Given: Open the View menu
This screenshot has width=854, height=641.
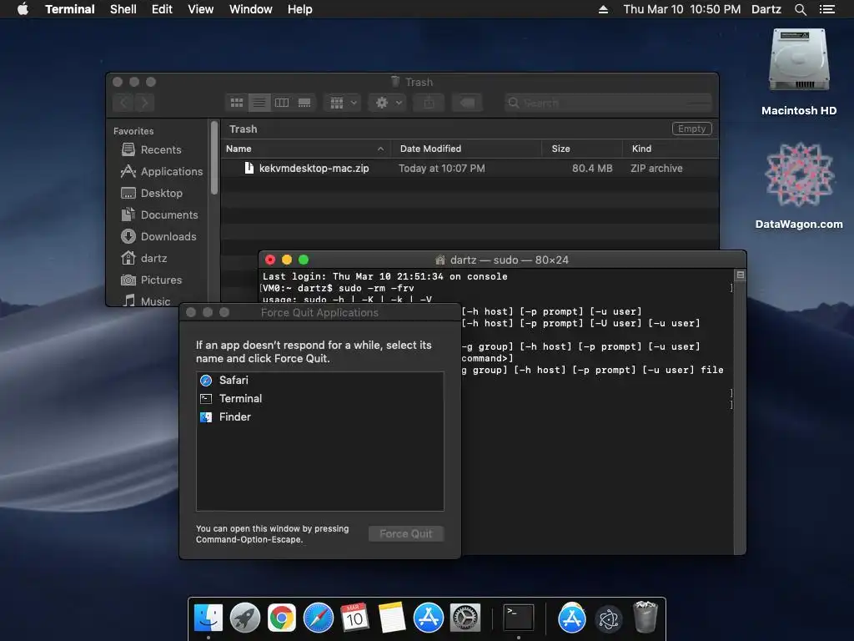Looking at the screenshot, I should tap(200, 9).
